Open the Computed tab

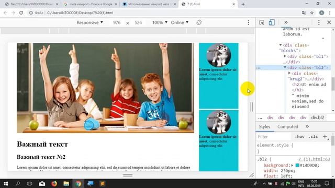point(287,126)
